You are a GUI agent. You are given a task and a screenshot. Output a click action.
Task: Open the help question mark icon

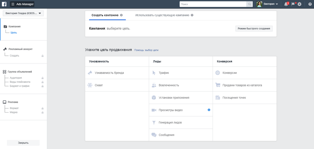point(310,4)
